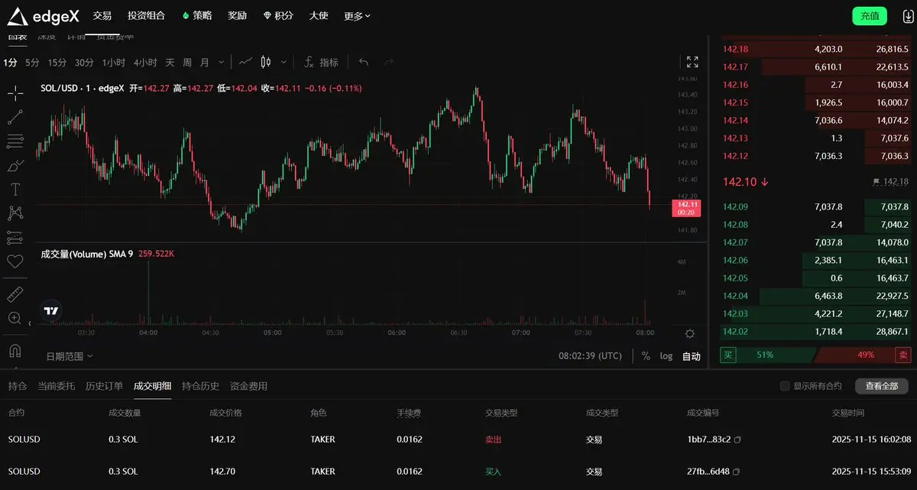Click the flag icon next to 142.18 mark price
The image size is (917, 490).
(x=876, y=182)
